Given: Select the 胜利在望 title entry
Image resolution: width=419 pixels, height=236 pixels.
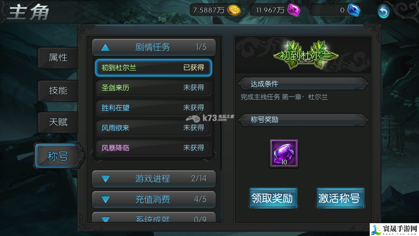Looking at the screenshot, I should click(153, 108).
